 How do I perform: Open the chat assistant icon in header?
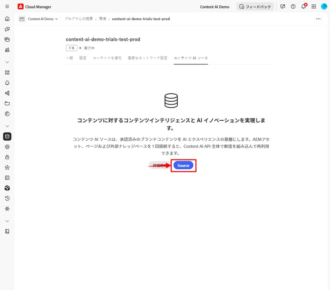click(x=282, y=7)
